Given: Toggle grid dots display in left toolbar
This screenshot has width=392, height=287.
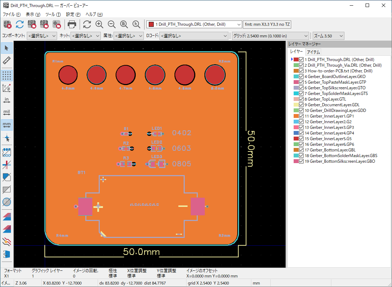Looking at the screenshot, I should tap(7, 75).
